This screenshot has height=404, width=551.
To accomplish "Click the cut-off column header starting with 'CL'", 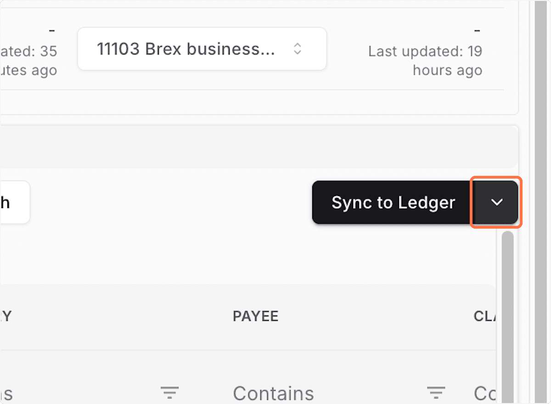I will [x=484, y=316].
